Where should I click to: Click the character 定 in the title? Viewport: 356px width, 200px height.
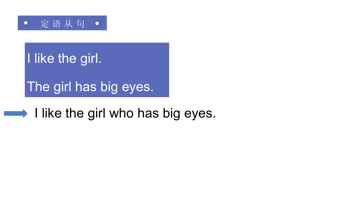45,24
